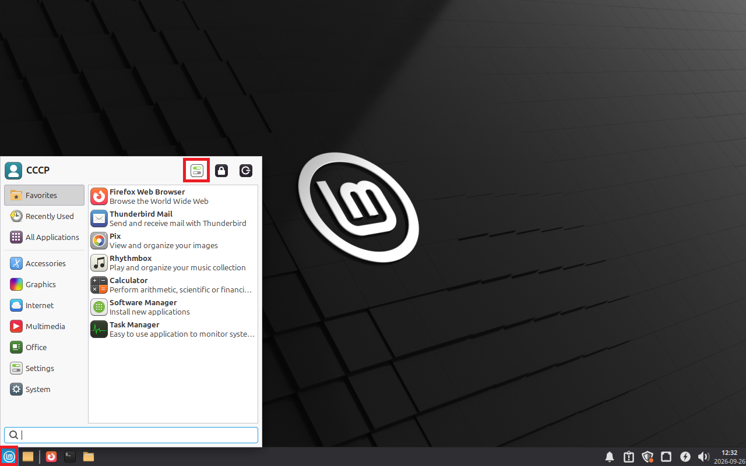Launch Pix image viewer
Viewport: 746px width, 466px height.
click(x=173, y=241)
